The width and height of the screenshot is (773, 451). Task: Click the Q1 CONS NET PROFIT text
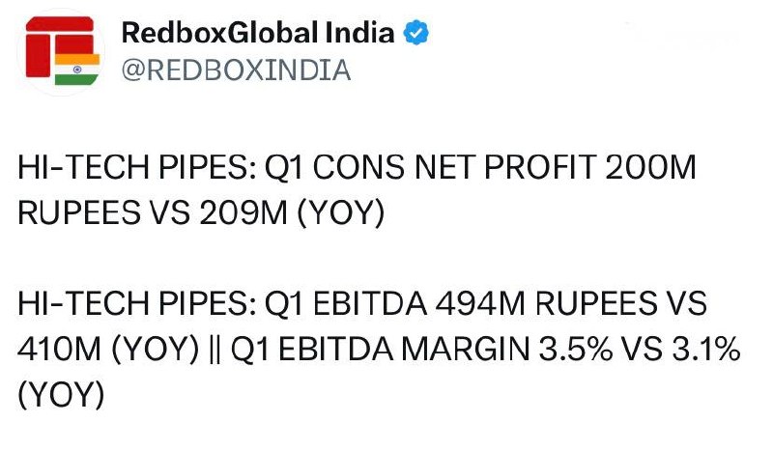click(430, 167)
